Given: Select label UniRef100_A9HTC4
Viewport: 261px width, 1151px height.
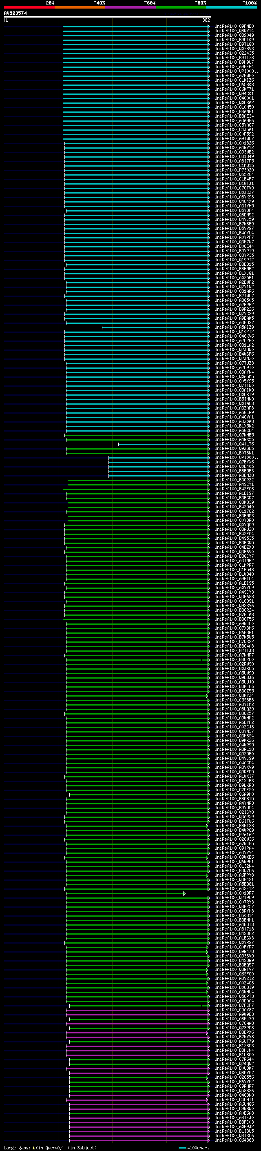Looking at the screenshot, I should click(x=234, y=579).
